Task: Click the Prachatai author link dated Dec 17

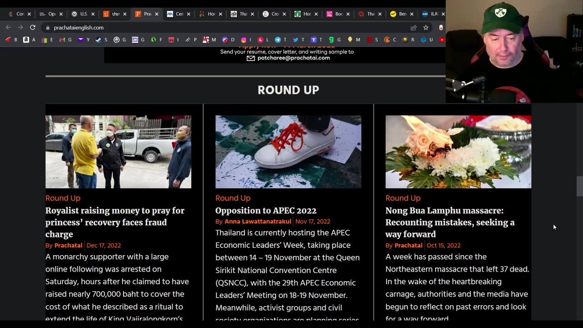Action: point(68,245)
